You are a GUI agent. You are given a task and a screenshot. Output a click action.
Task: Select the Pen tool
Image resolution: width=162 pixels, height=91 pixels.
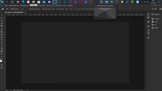click(x=2, y=43)
